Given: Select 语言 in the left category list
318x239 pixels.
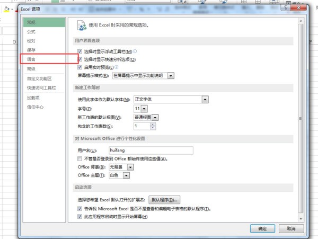Looking at the screenshot, I should (32, 60).
